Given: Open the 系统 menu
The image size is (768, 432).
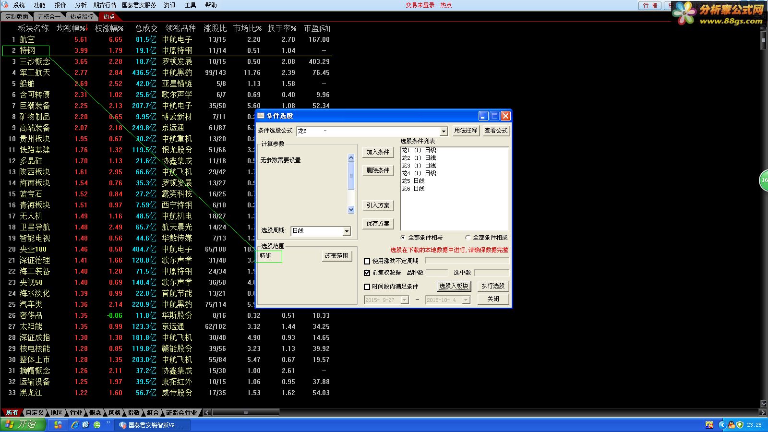Looking at the screenshot, I should click(19, 5).
